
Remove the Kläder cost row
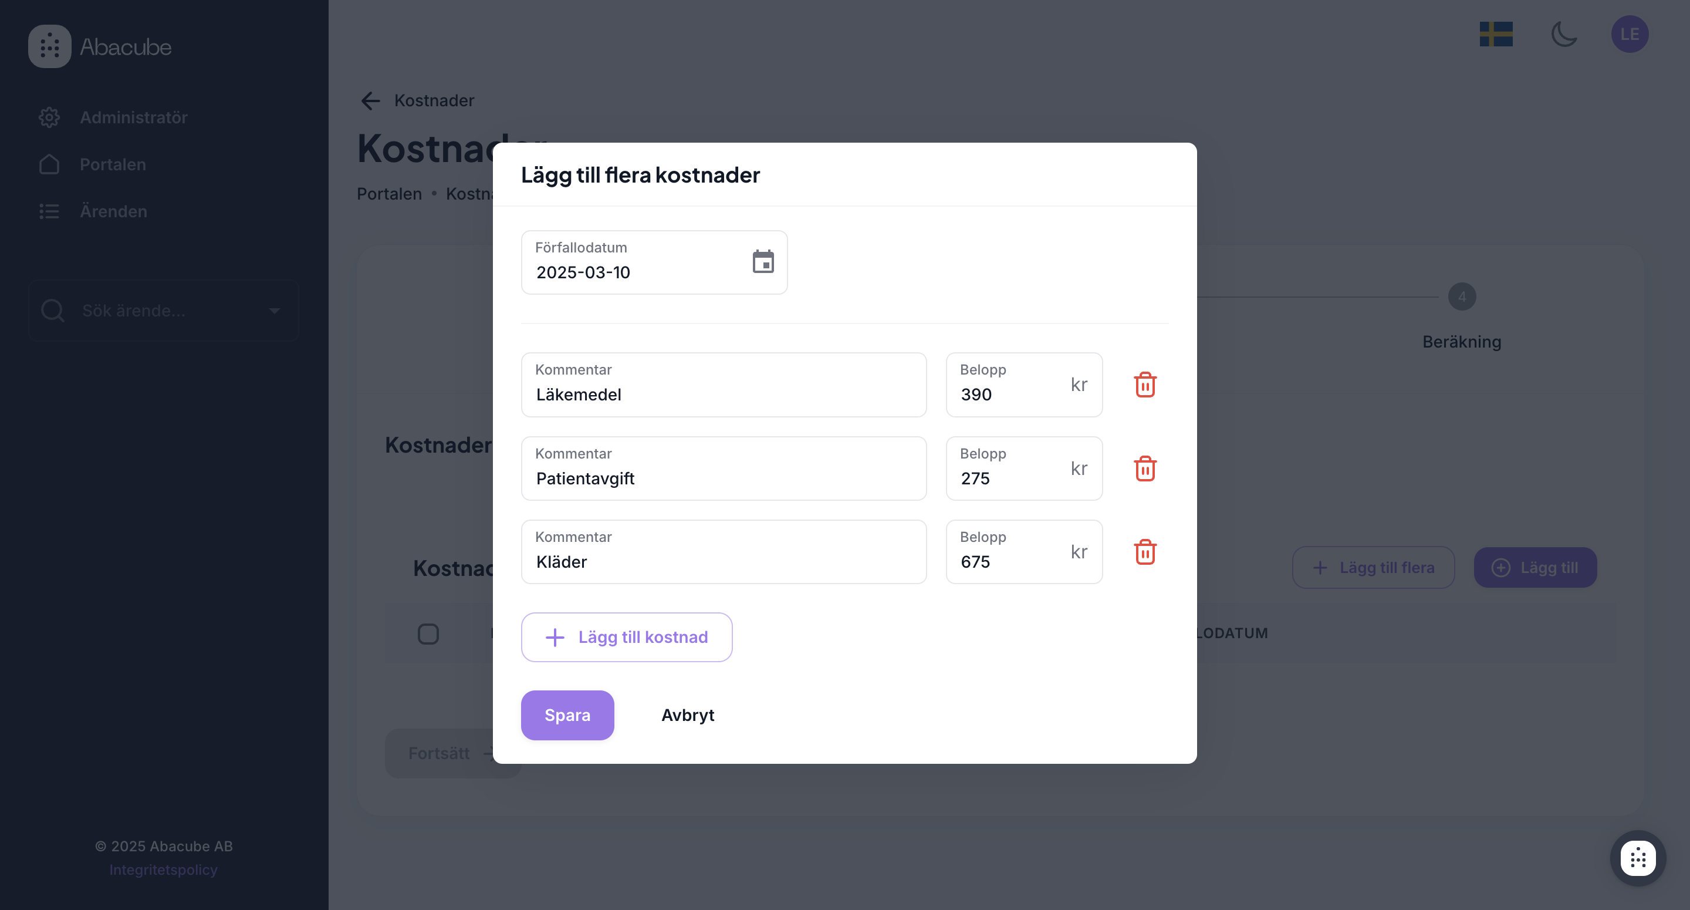1145,552
